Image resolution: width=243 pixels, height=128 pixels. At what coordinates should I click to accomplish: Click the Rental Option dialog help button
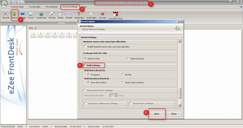(x=179, y=21)
